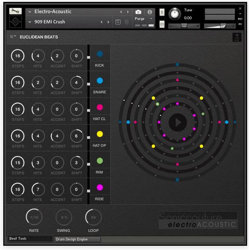Click the RIM Steps knob showing 15
Viewport: 249px width, 250px height.
17,162
